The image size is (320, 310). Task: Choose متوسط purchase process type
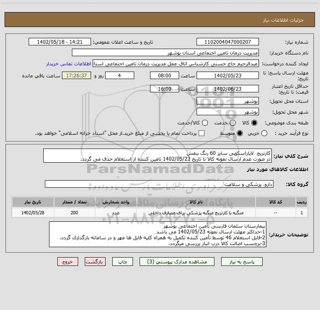coord(240,133)
